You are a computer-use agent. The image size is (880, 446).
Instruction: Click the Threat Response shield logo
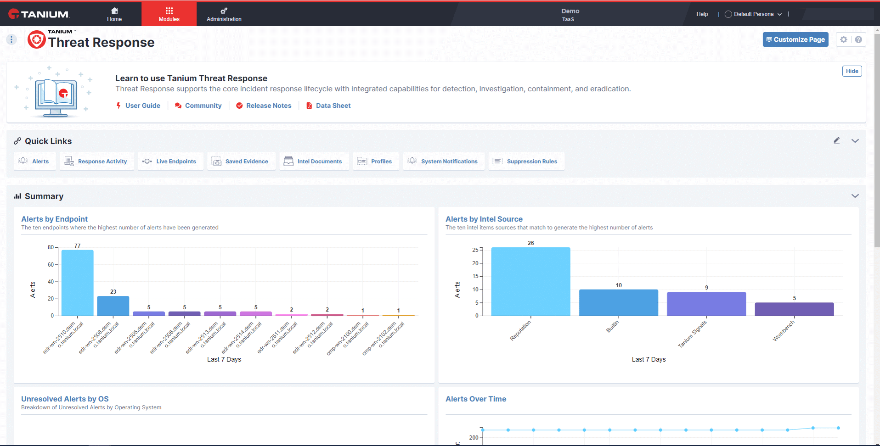point(37,39)
